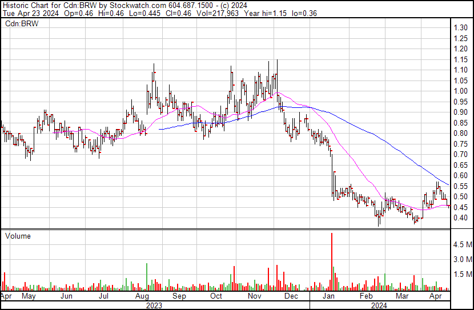Click the 4.5 M volume axis label
474x310 pixels.
pyautogui.click(x=462, y=245)
